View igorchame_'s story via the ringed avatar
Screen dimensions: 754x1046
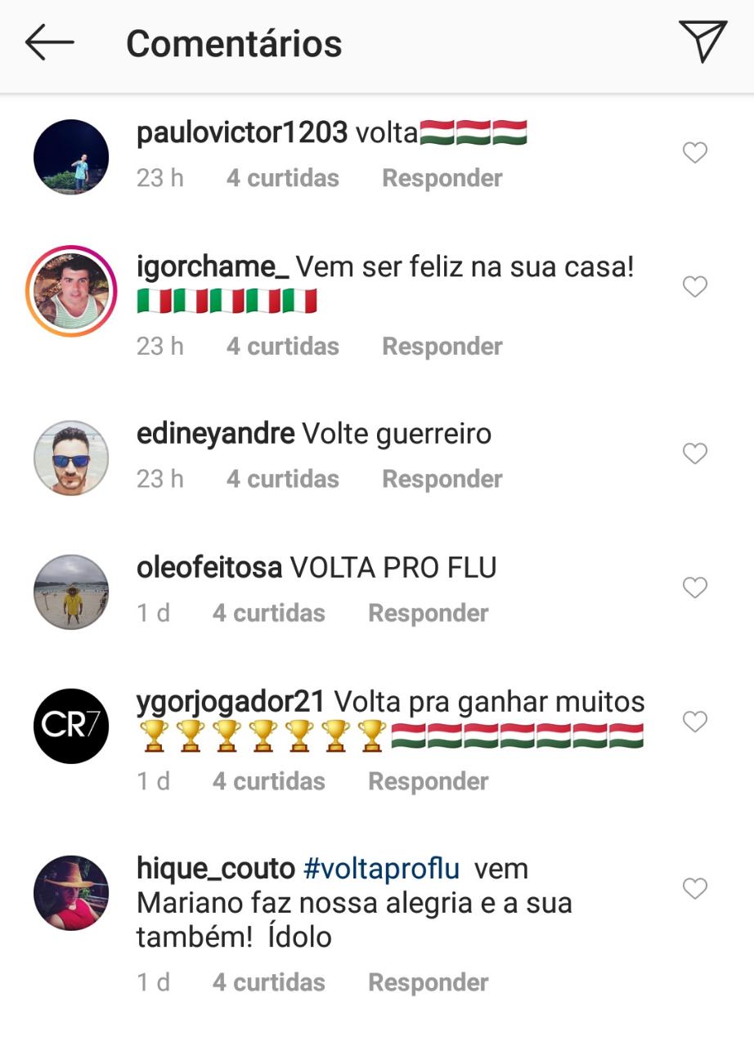pyautogui.click(x=71, y=291)
